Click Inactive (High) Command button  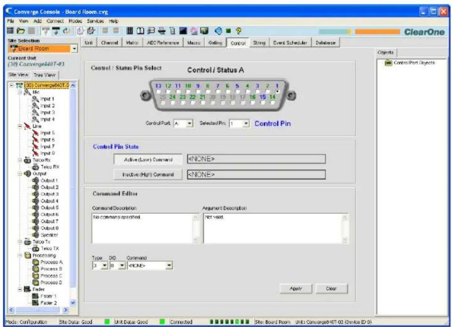148,174
